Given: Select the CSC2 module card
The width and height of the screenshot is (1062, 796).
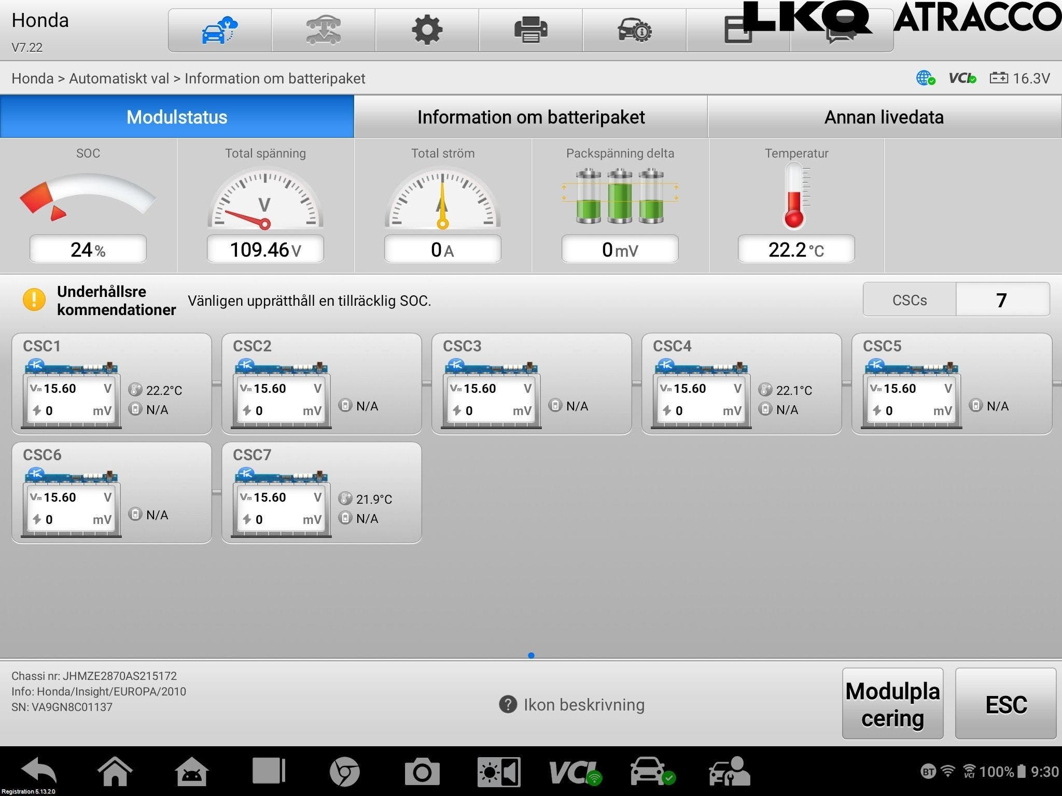Looking at the screenshot, I should pos(322,383).
